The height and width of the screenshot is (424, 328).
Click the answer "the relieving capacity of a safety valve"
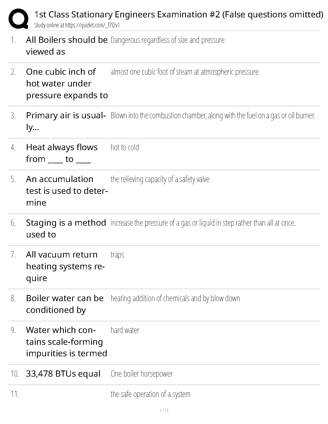(160, 179)
